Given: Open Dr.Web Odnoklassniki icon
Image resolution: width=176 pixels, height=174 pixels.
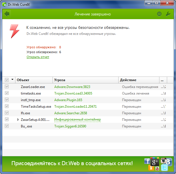Looking at the screenshot, I should click(151, 168).
